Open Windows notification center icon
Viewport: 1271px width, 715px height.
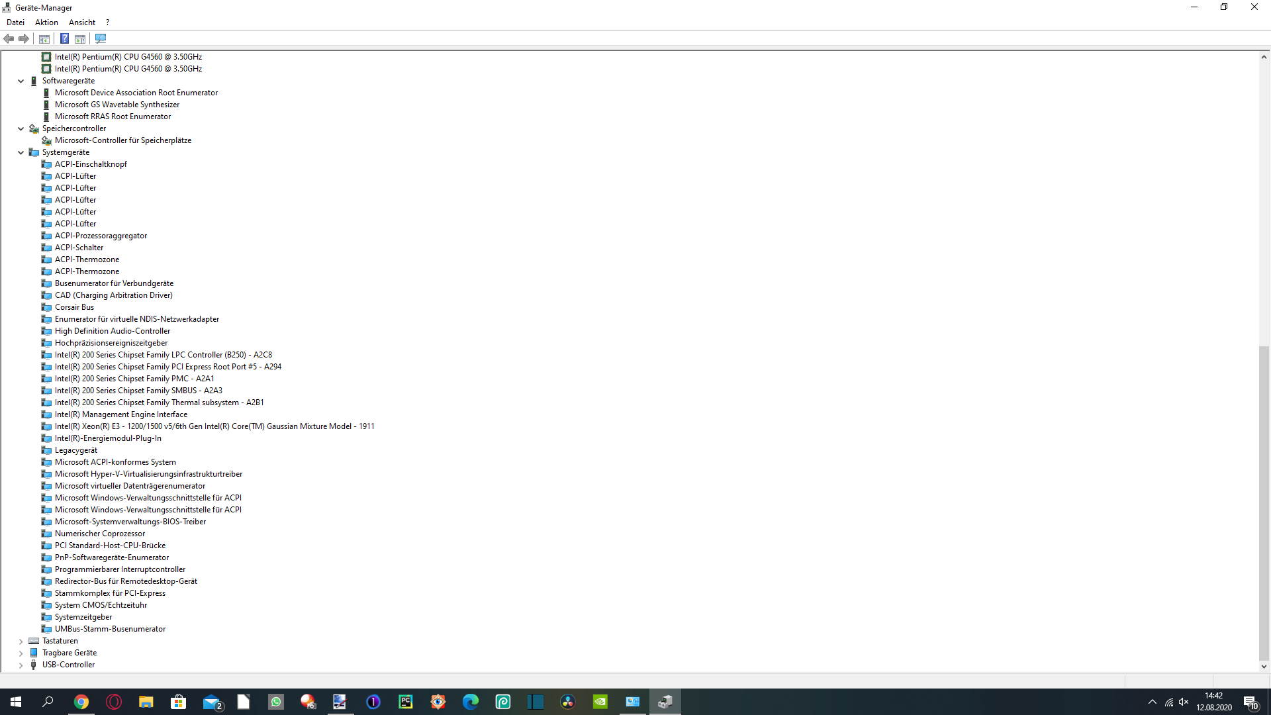click(x=1250, y=702)
